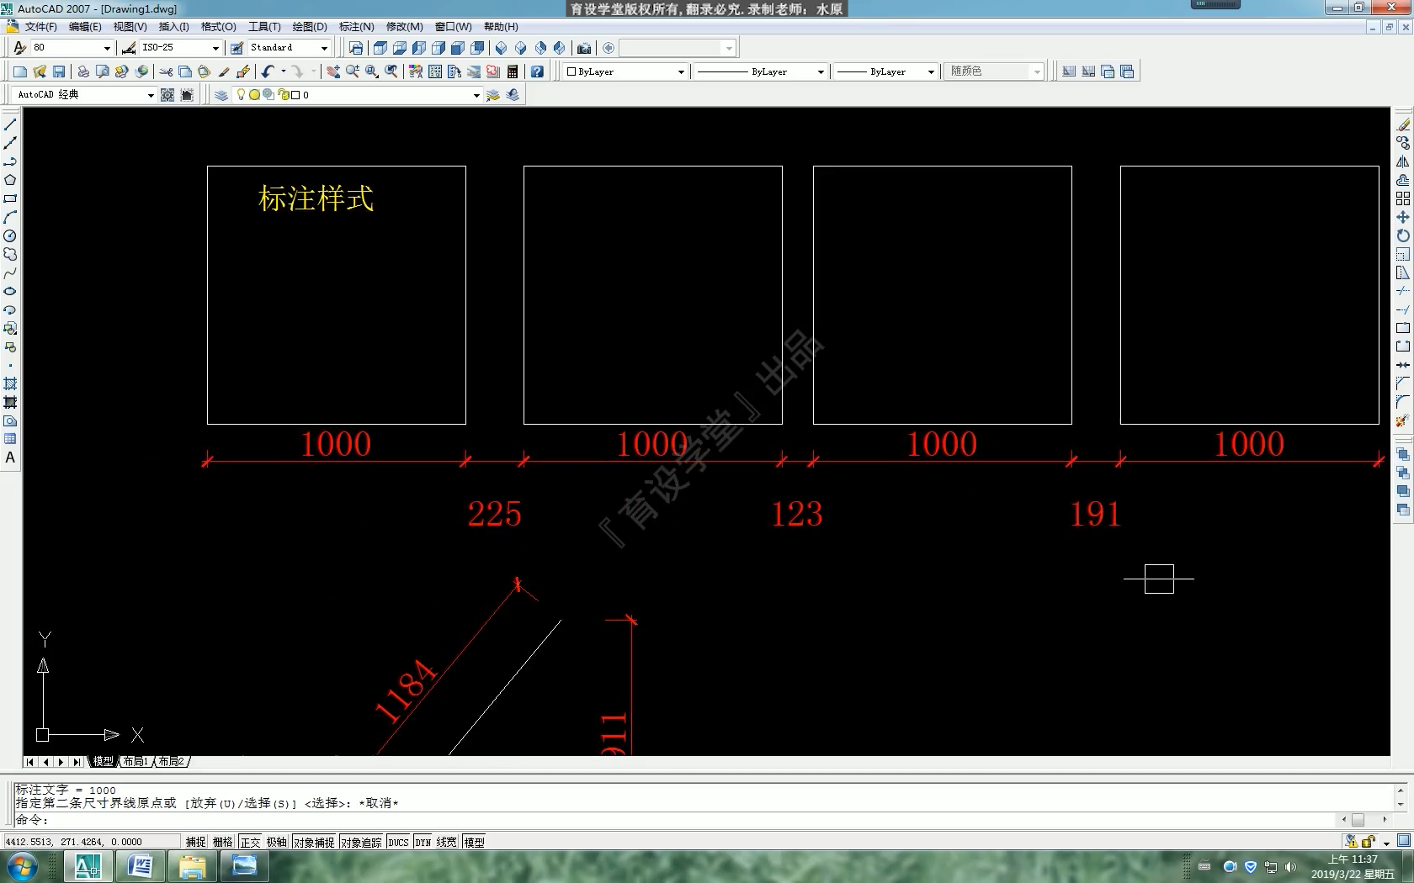Viewport: 1414px width, 883px height.
Task: Click the Plot (print) icon
Action: tap(83, 71)
